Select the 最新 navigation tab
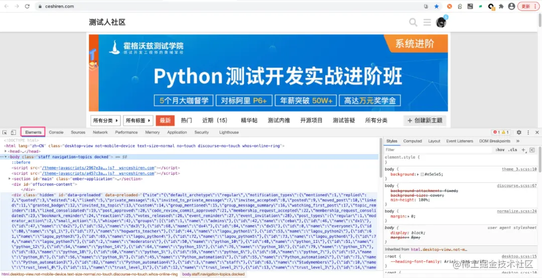Image resolution: width=542 pixels, height=278 pixels. [x=165, y=120]
